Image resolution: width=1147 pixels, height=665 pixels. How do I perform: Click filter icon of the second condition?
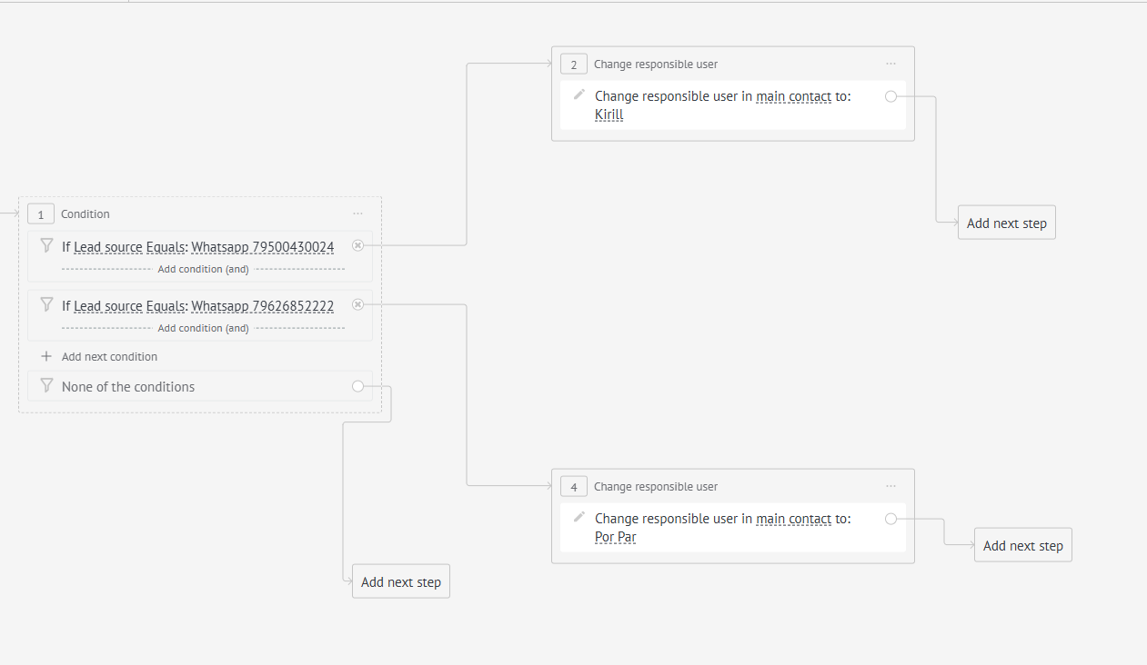(x=46, y=304)
